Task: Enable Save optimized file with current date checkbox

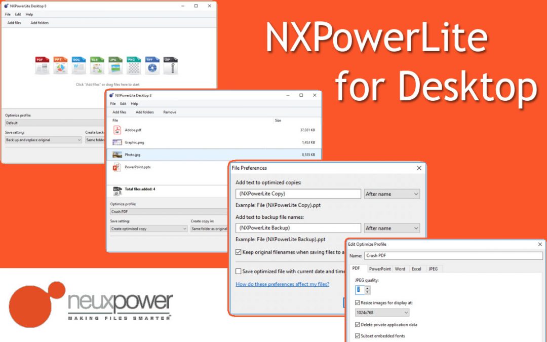Action: pos(238,271)
